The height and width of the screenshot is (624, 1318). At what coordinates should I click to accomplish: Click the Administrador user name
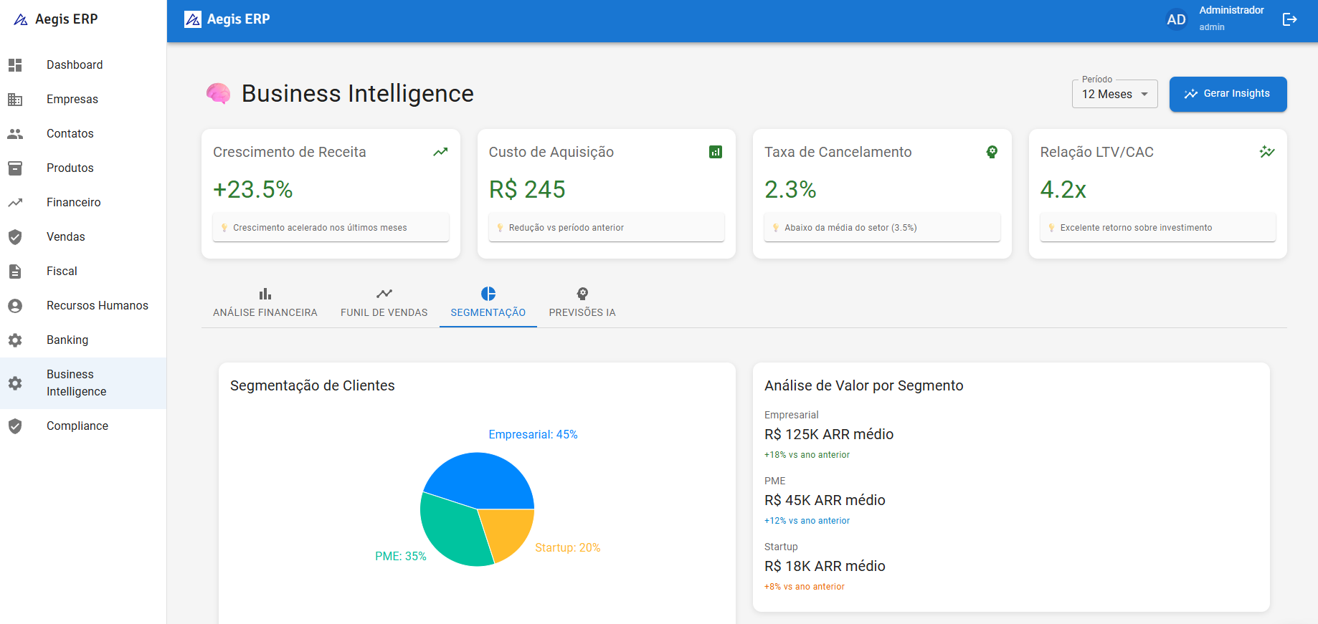[1231, 11]
